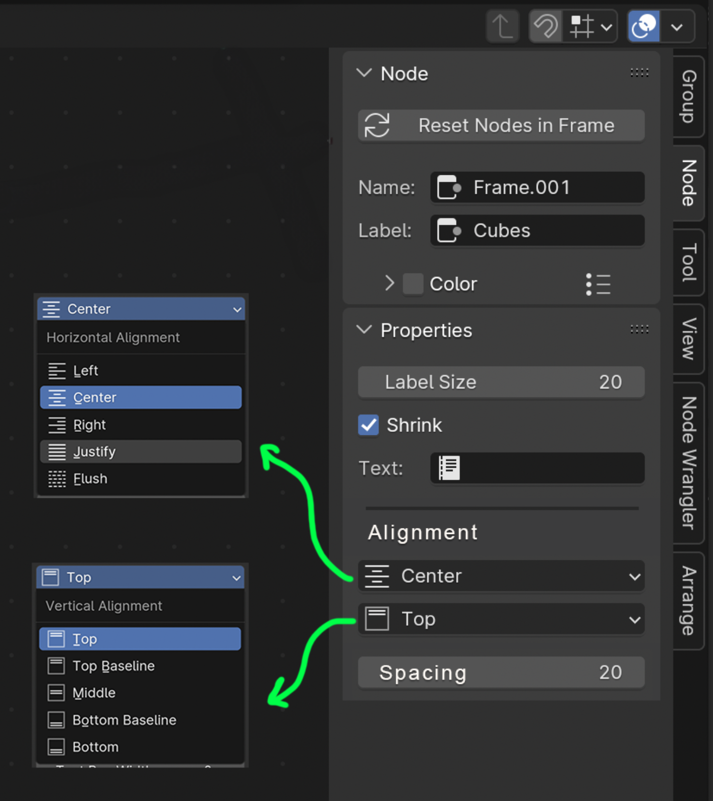Toggle the overlays icon in header

pyautogui.click(x=644, y=26)
